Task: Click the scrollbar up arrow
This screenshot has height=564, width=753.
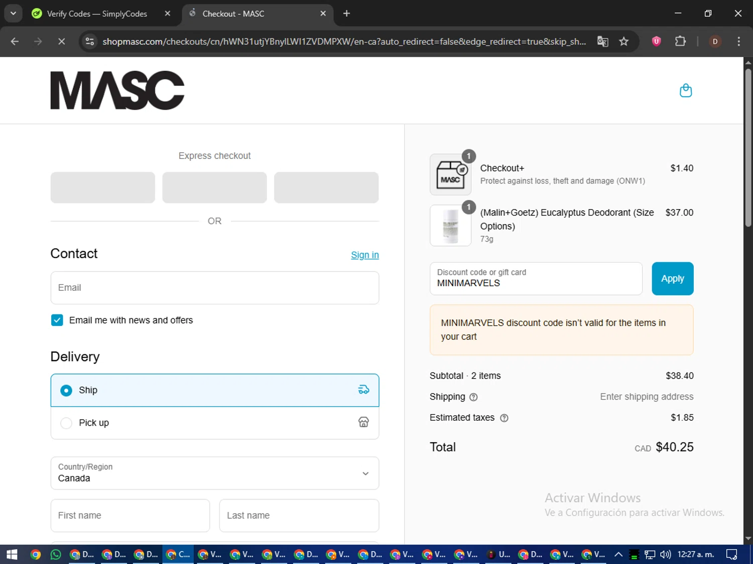Action: tap(748, 63)
